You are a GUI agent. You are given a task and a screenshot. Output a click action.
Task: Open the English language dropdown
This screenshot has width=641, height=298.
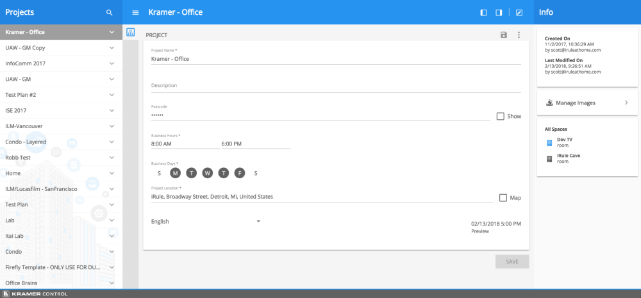[x=206, y=222]
